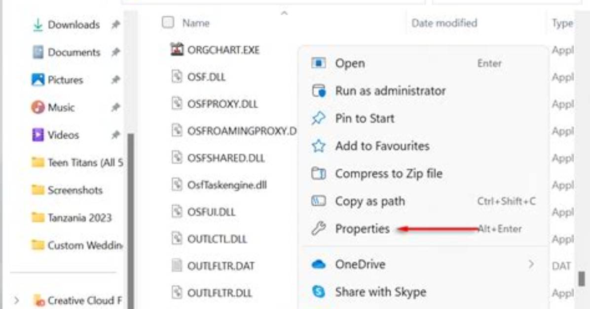The height and width of the screenshot is (309, 590).
Task: Select the OUTLCTL.DLL file name
Action: [x=217, y=239]
